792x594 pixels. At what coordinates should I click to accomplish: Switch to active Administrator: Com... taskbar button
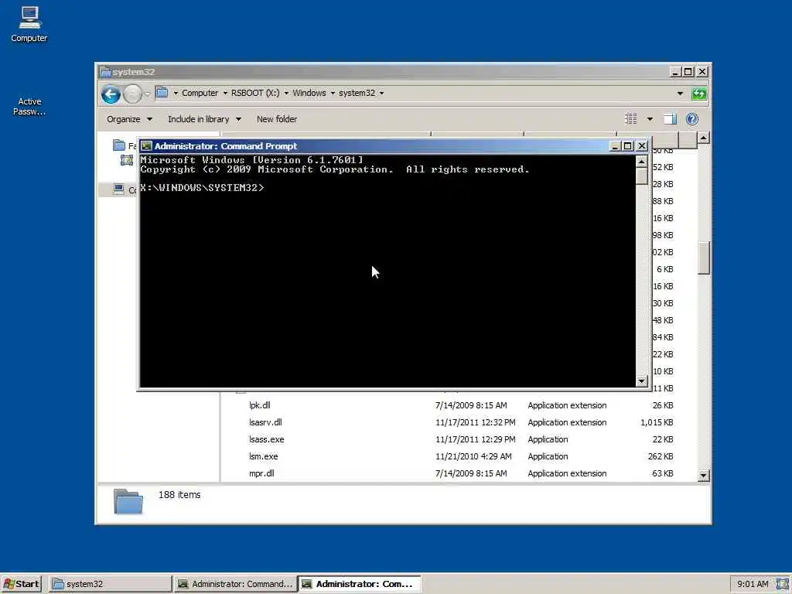pos(359,584)
